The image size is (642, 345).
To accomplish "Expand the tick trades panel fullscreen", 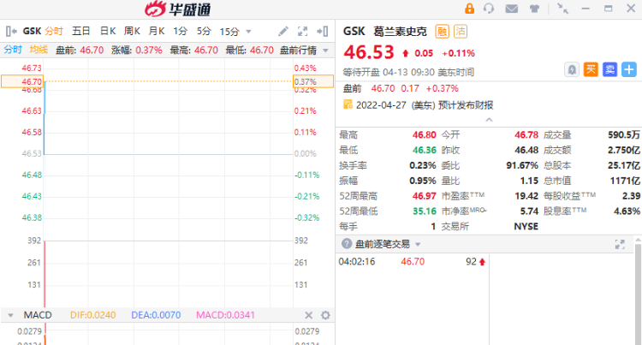I will point(620,244).
